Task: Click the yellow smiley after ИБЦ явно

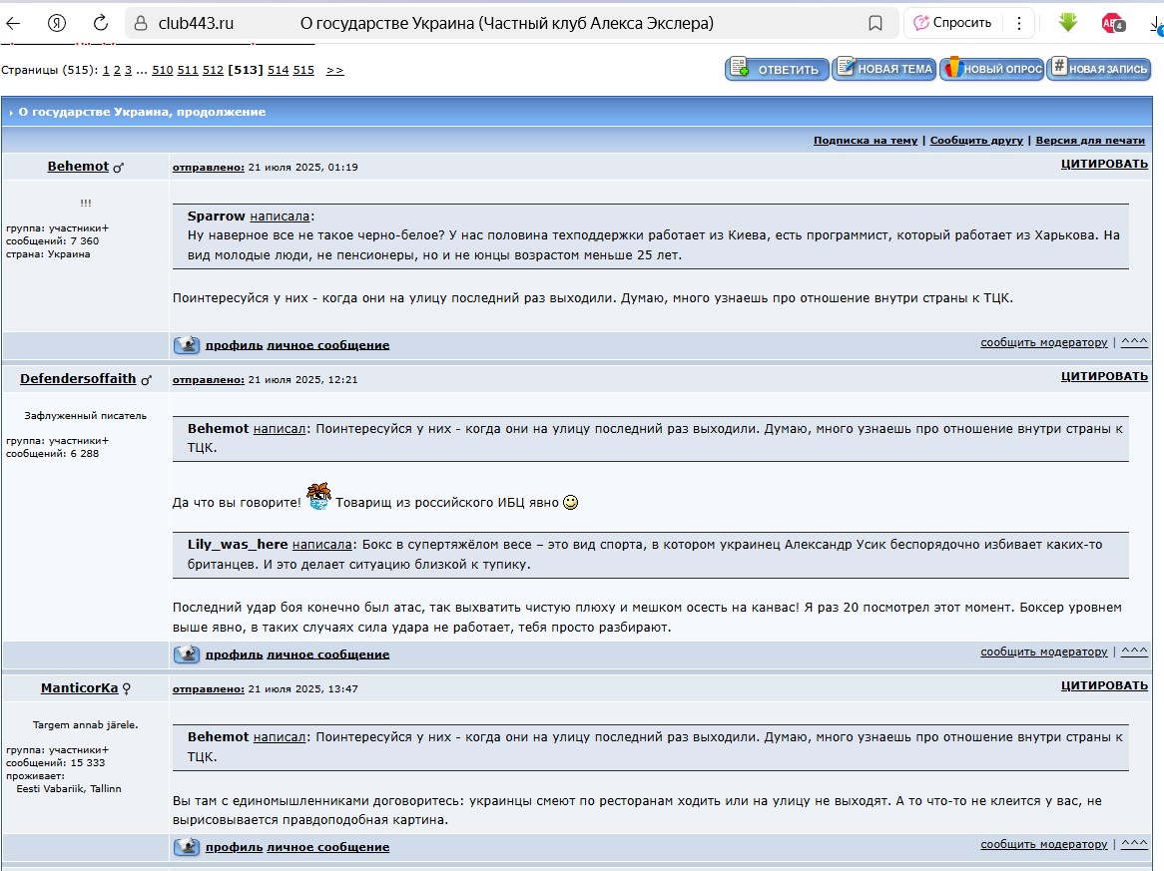Action: (570, 502)
